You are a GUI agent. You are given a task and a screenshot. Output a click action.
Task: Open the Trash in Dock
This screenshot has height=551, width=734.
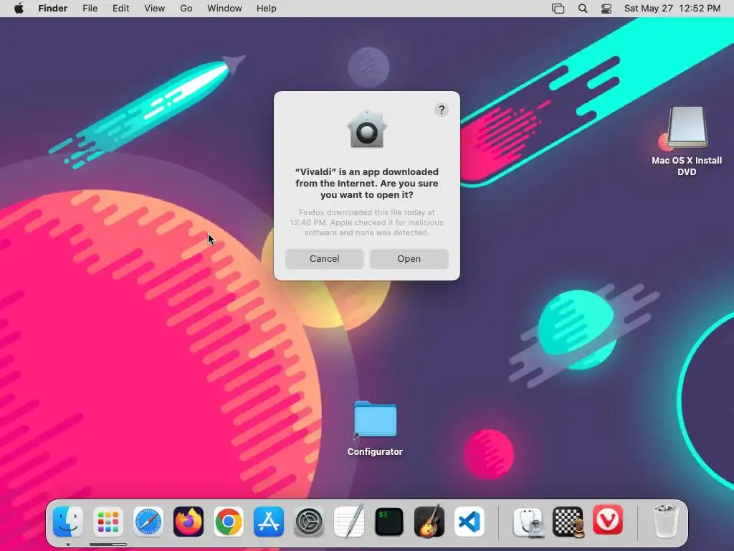click(x=666, y=522)
